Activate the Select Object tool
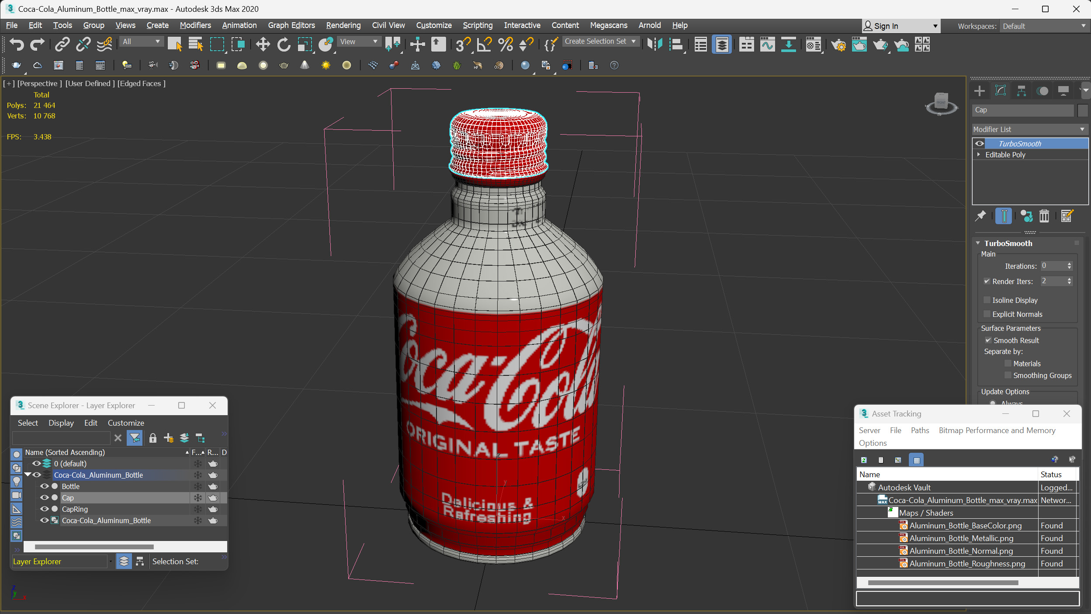This screenshot has height=614, width=1091. tap(175, 45)
